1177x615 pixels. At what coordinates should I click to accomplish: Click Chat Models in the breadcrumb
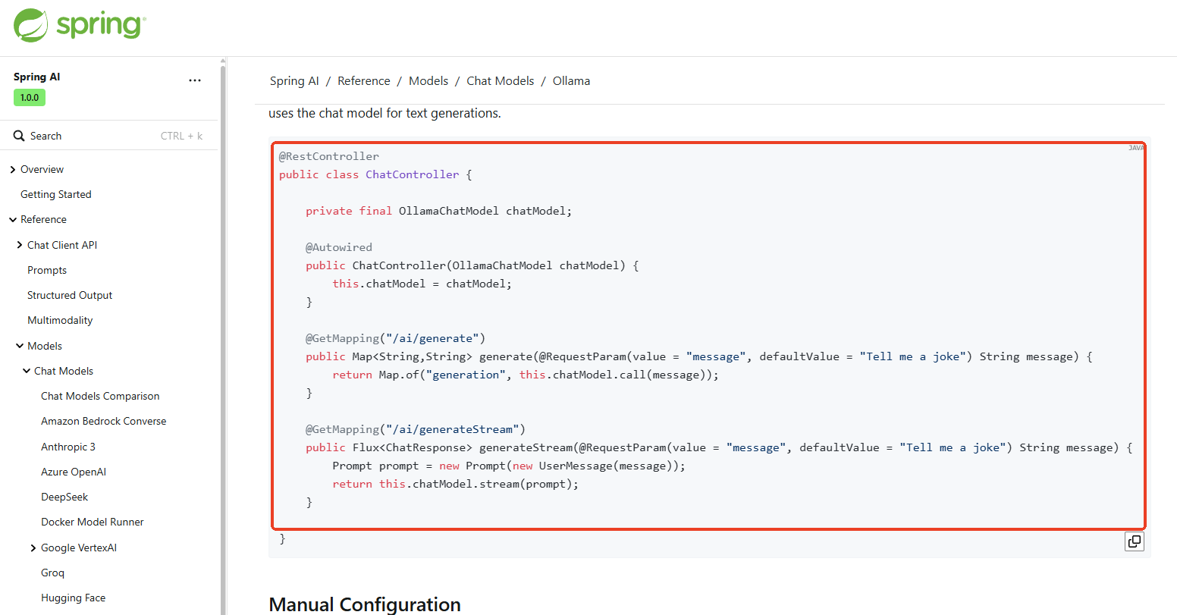501,81
